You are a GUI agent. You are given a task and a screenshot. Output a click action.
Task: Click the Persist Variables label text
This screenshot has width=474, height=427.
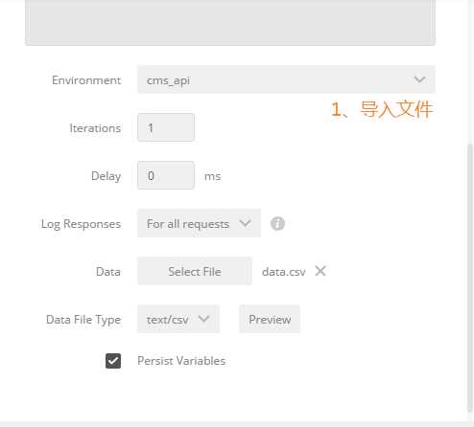point(181,361)
